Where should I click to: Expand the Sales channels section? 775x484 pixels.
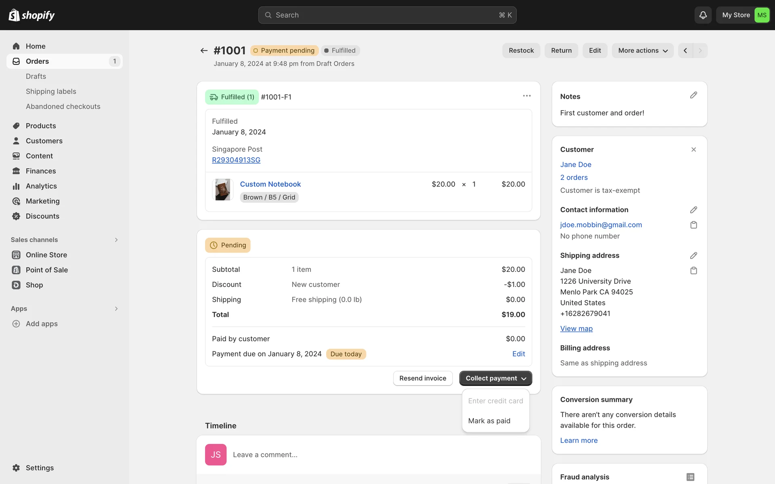coord(116,240)
